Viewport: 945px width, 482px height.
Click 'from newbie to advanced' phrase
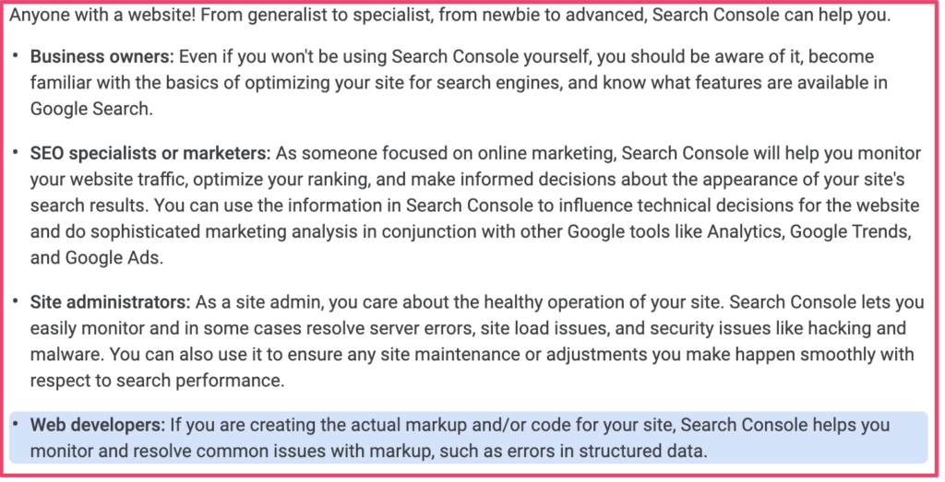coord(536,15)
